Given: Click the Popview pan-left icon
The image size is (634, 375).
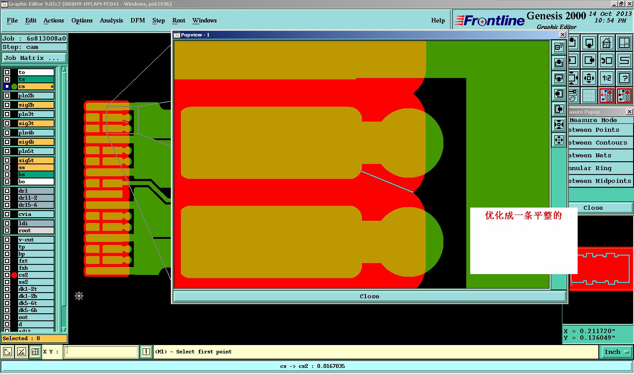Looking at the screenshot, I should click(x=559, y=93).
